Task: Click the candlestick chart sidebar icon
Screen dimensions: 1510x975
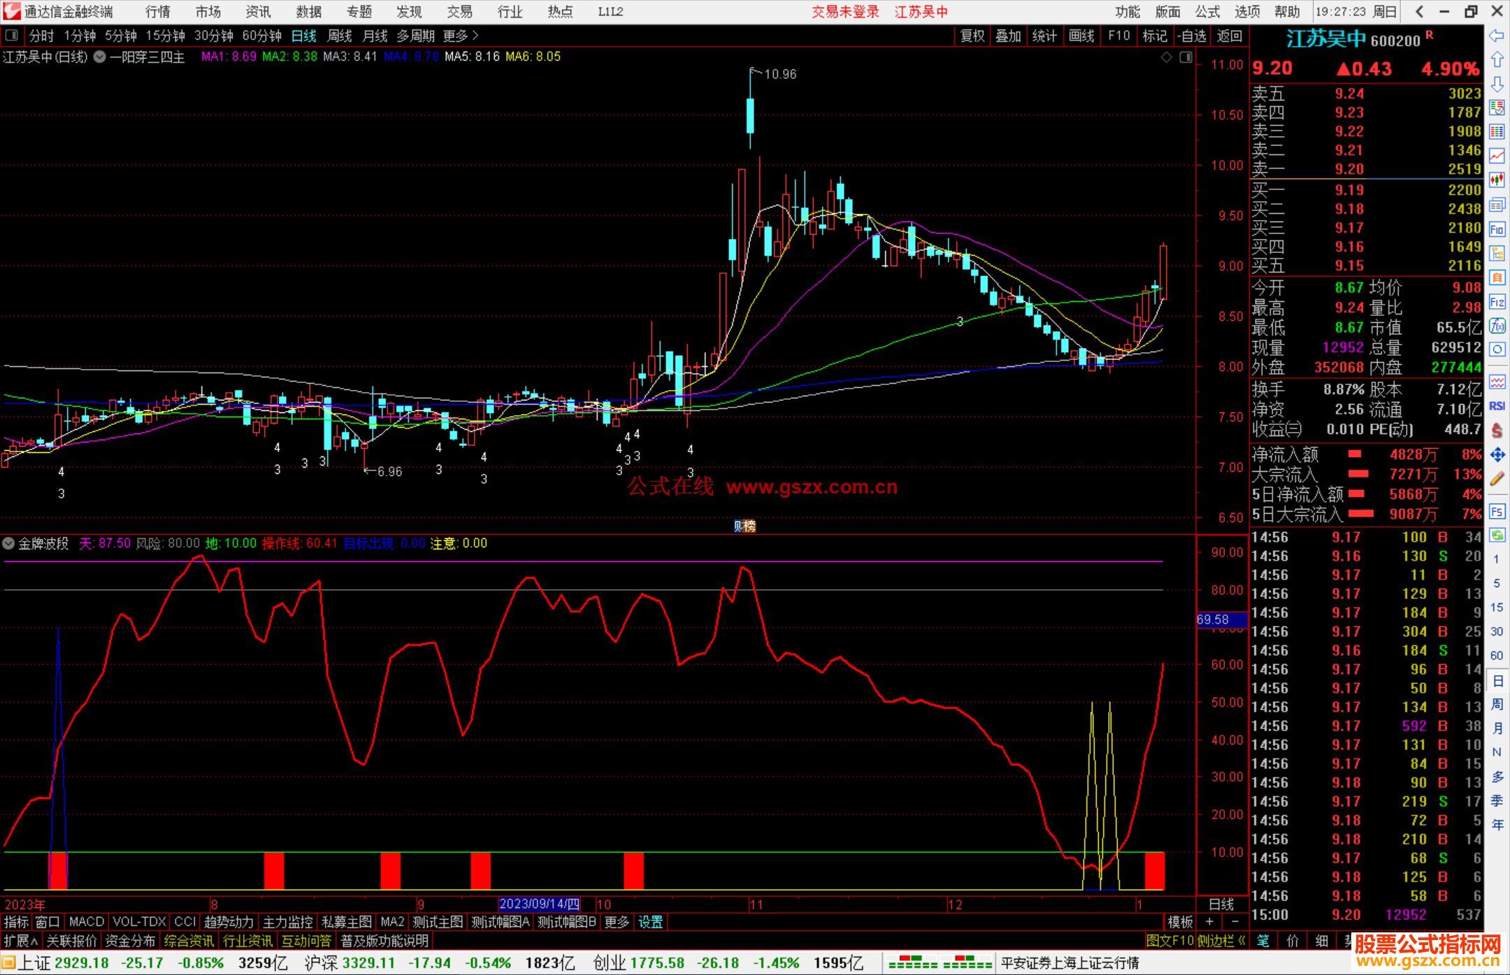Action: pos(1497,180)
